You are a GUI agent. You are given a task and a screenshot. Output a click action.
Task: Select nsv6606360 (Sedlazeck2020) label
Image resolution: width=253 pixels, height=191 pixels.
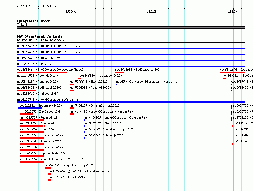point(100,76)
